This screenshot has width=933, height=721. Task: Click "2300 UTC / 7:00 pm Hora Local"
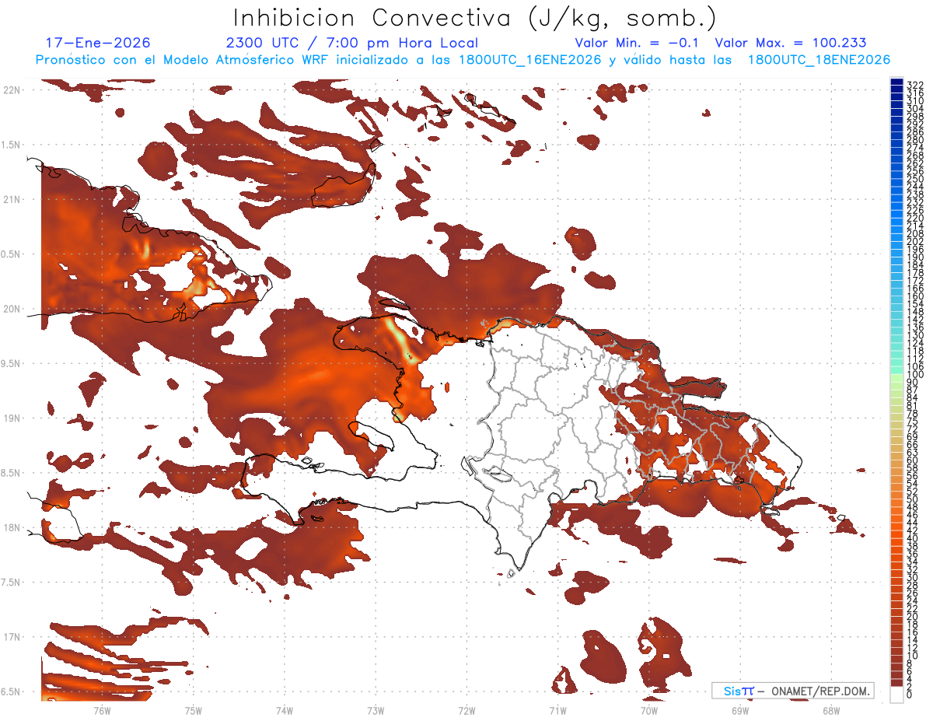click(x=352, y=43)
